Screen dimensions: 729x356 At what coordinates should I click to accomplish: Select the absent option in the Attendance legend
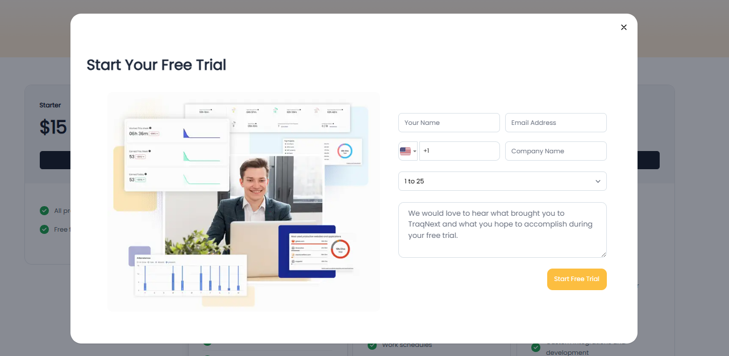coord(160,262)
